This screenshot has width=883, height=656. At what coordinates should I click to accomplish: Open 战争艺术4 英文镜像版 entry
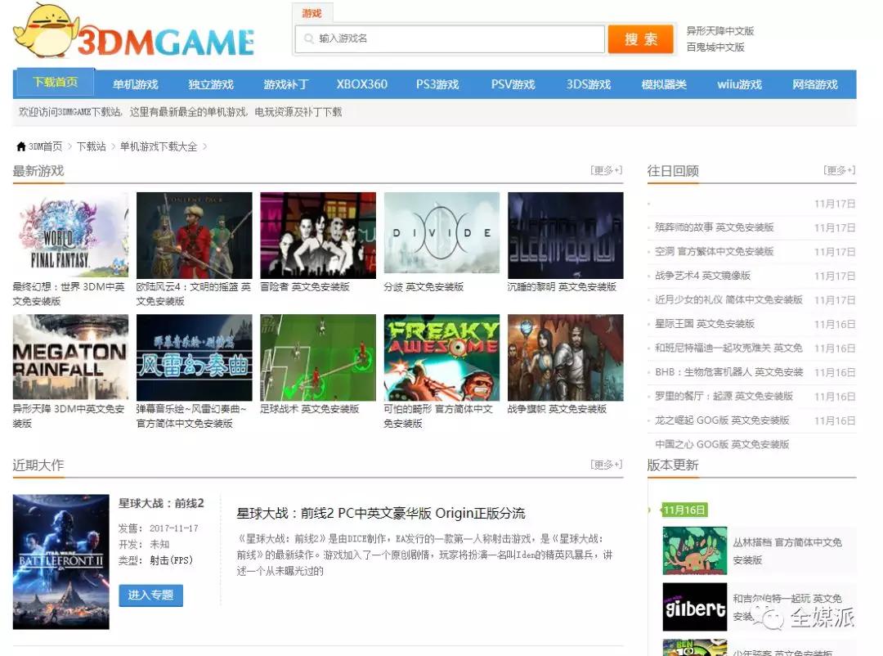pyautogui.click(x=703, y=276)
